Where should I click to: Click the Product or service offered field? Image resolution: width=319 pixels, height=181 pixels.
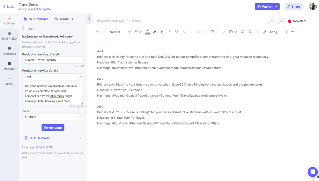(x=53, y=60)
